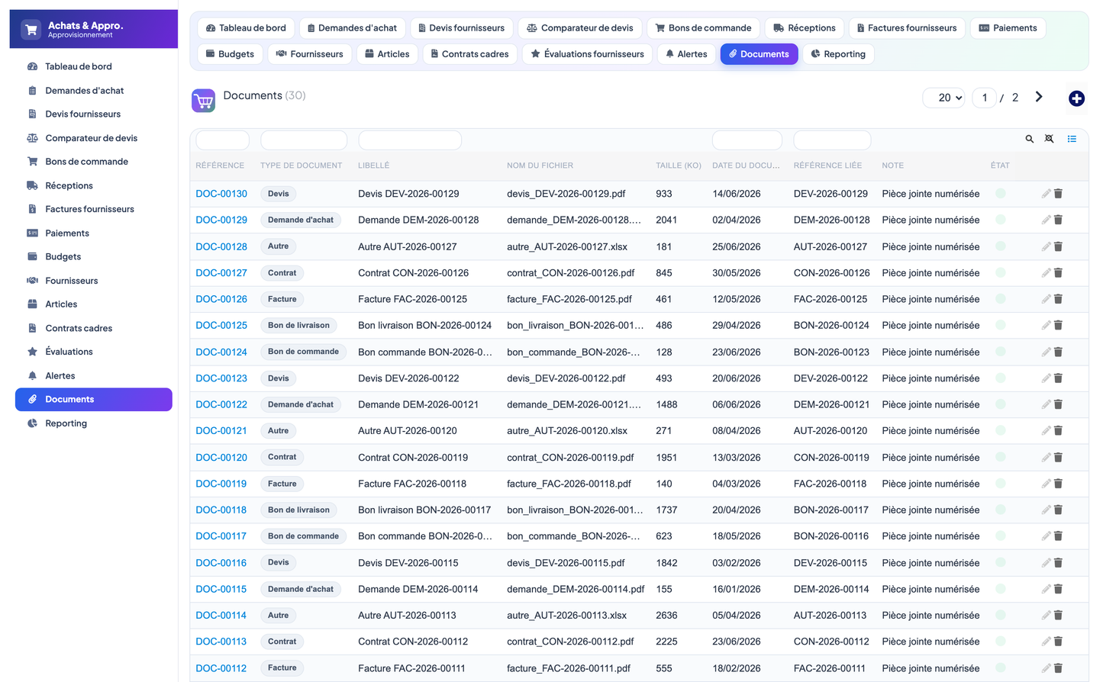Toggle the état indicator for DOC-00126

[1001, 299]
